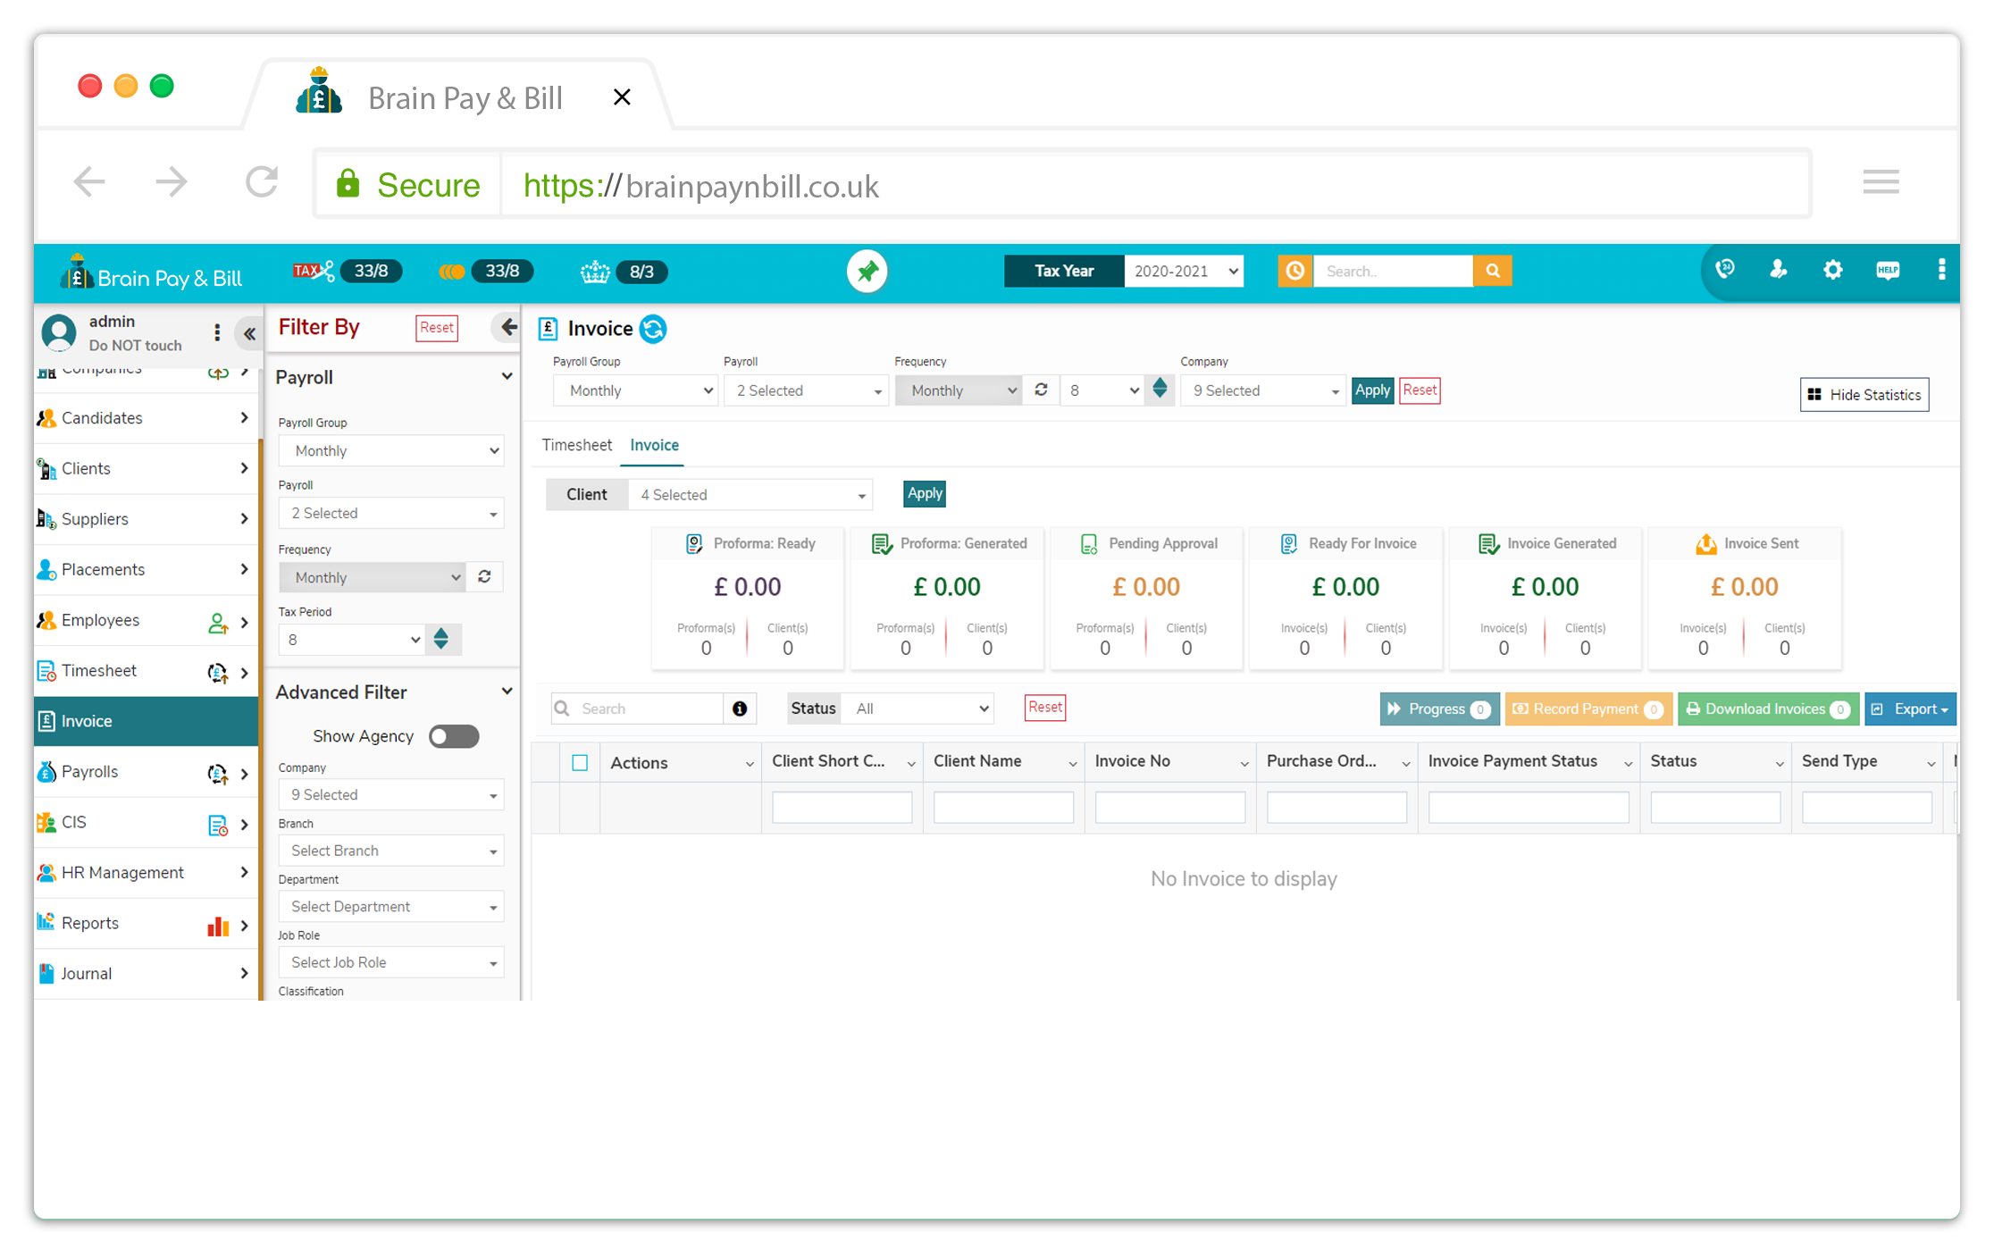Screen dimensions: 1994x1258
Task: Click Employees add-user shortcut icon
Action: [x=217, y=623]
